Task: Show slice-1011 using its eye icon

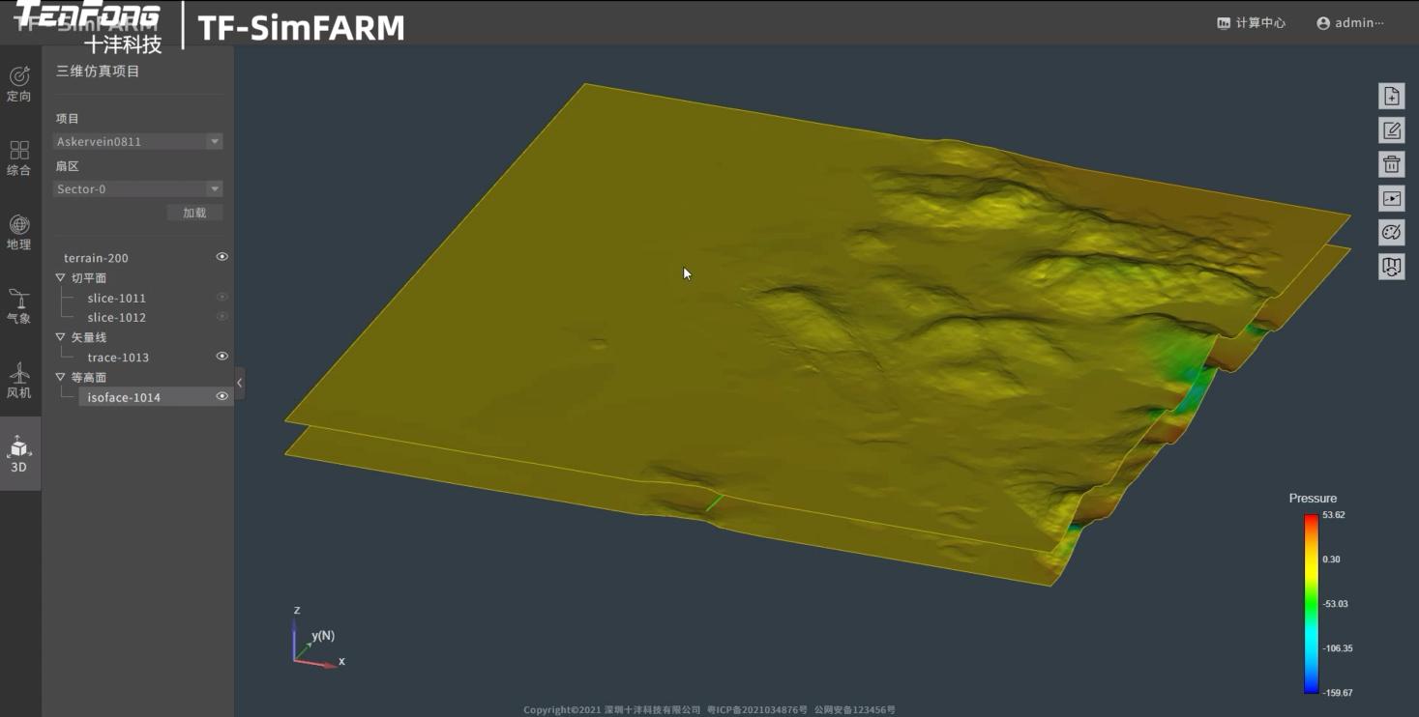Action: pyautogui.click(x=222, y=298)
